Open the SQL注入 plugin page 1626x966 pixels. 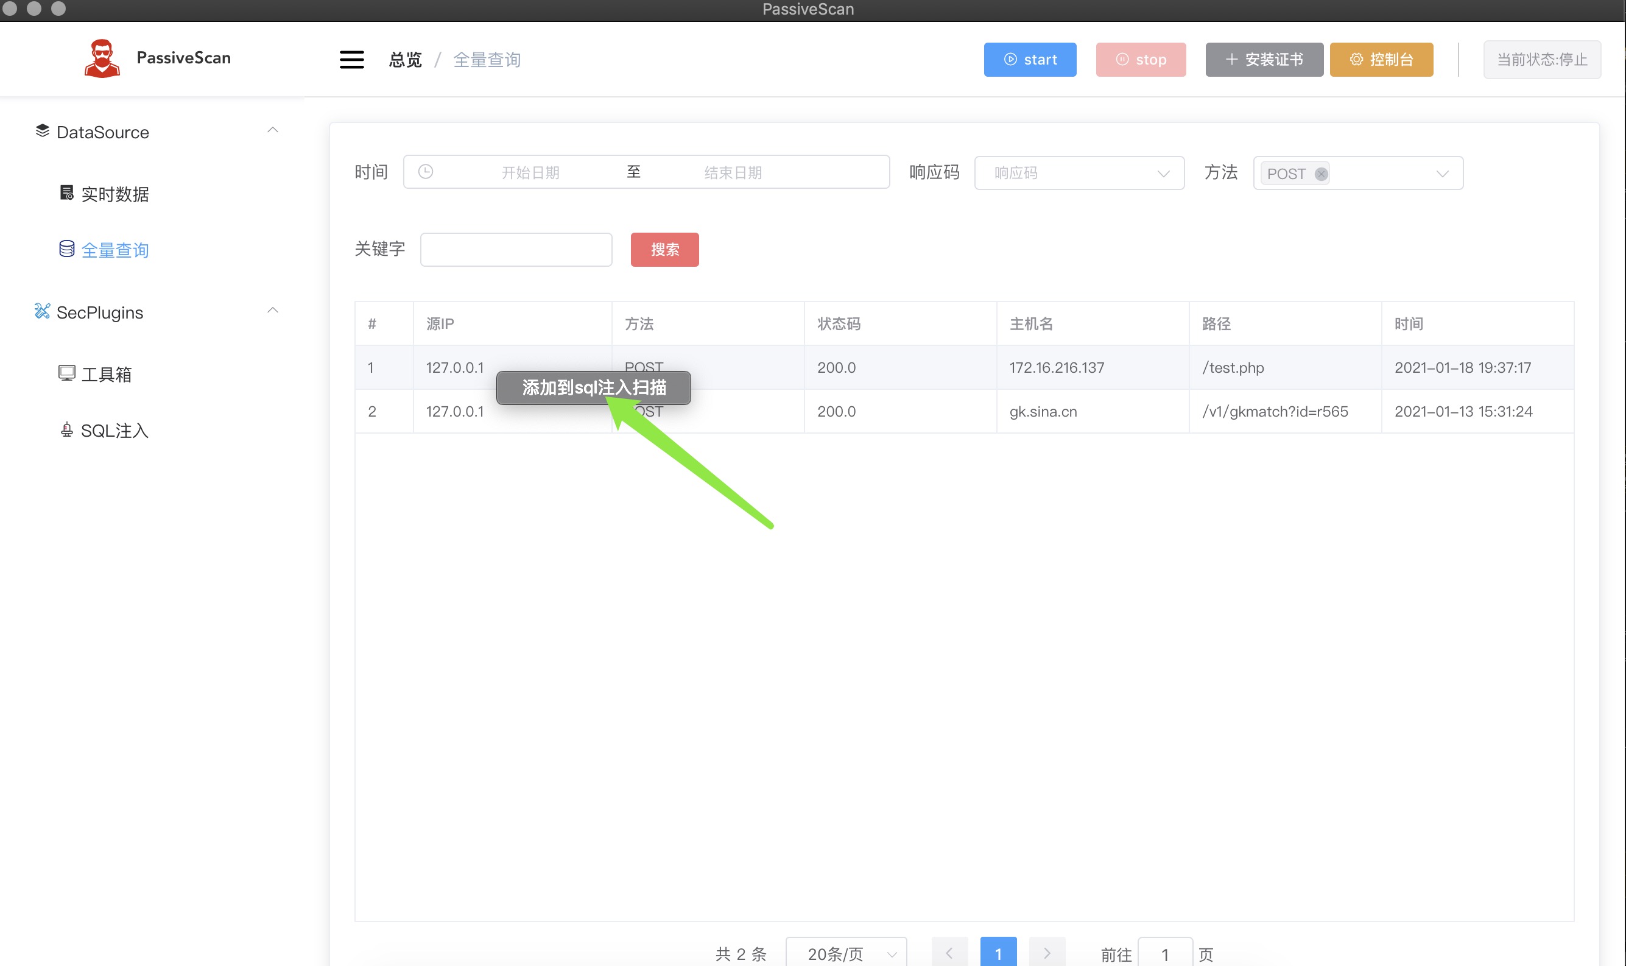pyautogui.click(x=114, y=430)
